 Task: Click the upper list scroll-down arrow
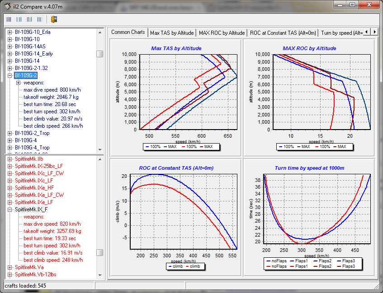[x=100, y=149]
